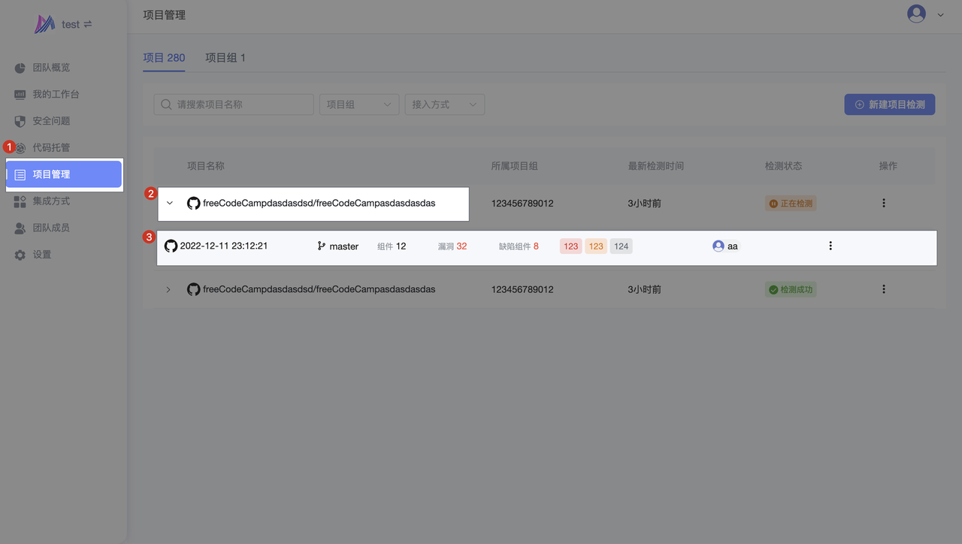Open more actions for master branch row

coord(830,246)
